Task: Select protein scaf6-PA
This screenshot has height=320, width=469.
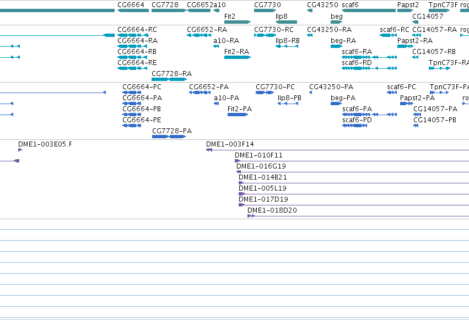Action: (x=357, y=109)
